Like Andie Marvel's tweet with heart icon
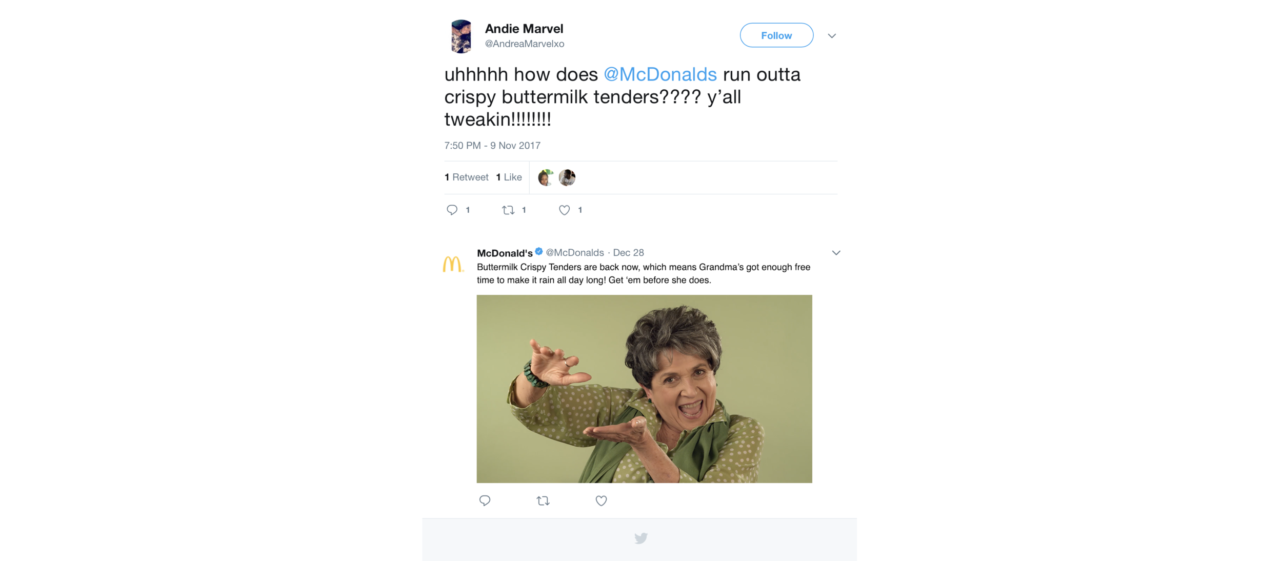1282x561 pixels. pyautogui.click(x=564, y=210)
